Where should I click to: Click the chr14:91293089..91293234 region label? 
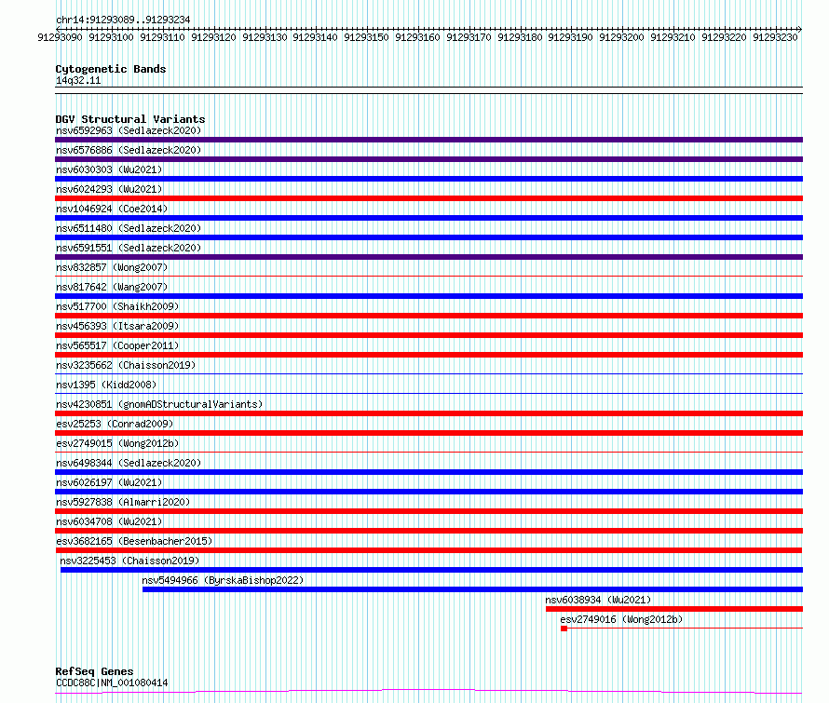pos(123,20)
